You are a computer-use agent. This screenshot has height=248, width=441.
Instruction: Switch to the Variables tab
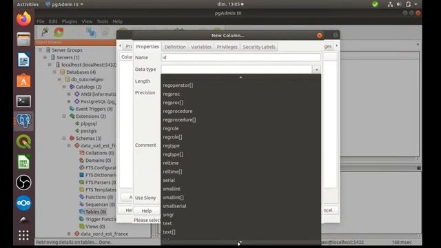[201, 47]
